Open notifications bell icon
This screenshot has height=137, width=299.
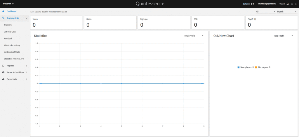click(288, 4)
